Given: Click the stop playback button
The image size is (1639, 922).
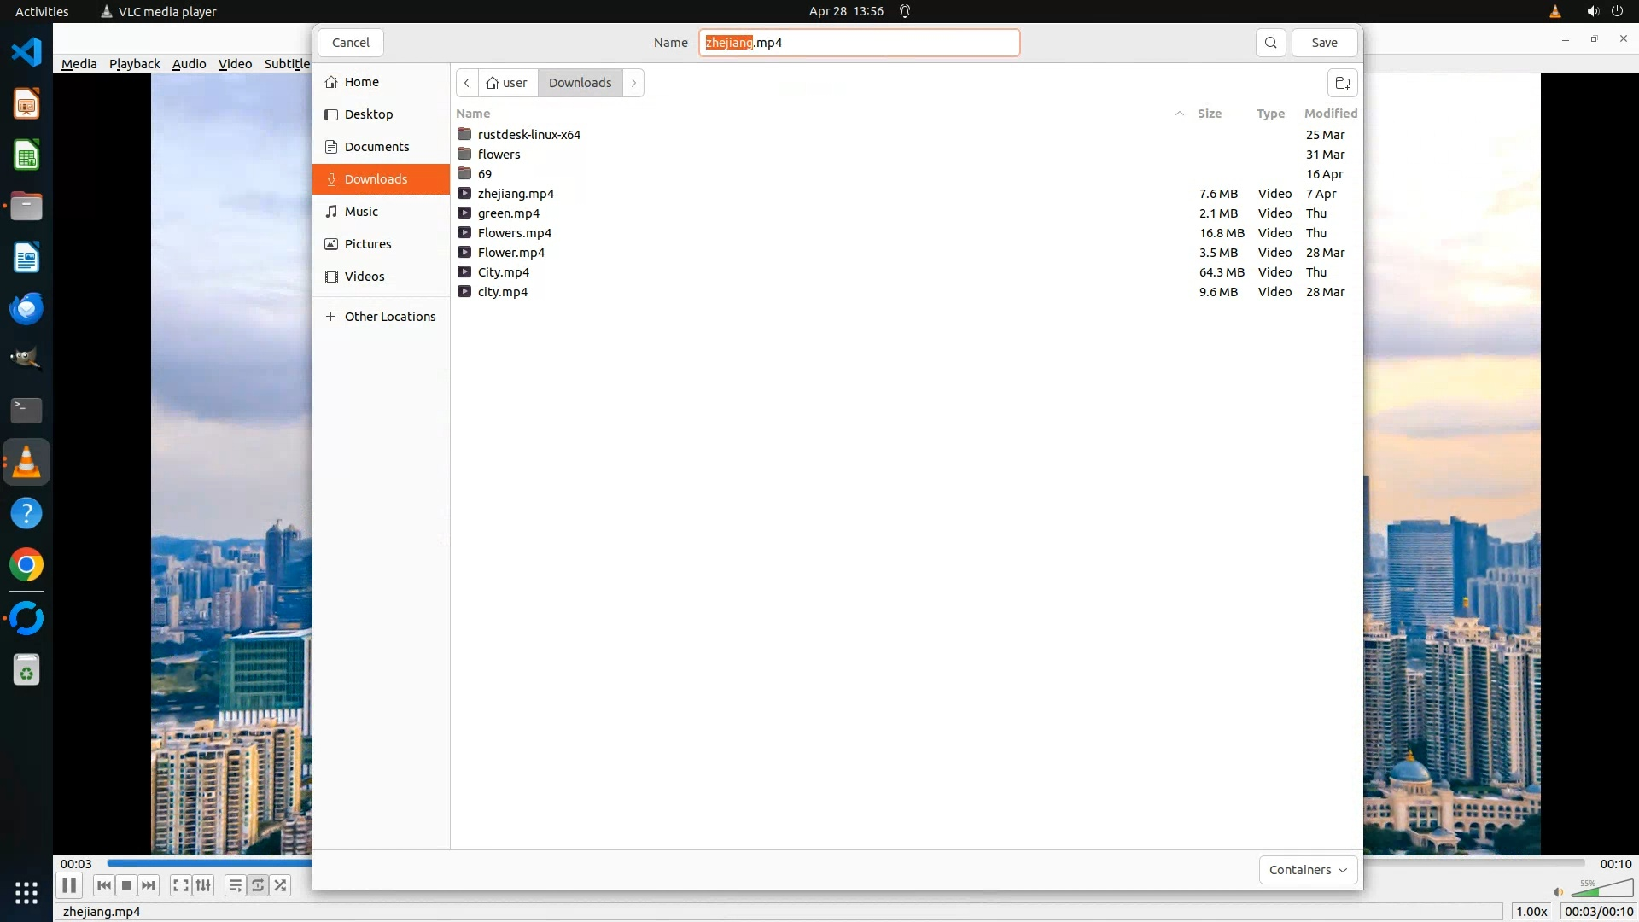Looking at the screenshot, I should coord(126,885).
